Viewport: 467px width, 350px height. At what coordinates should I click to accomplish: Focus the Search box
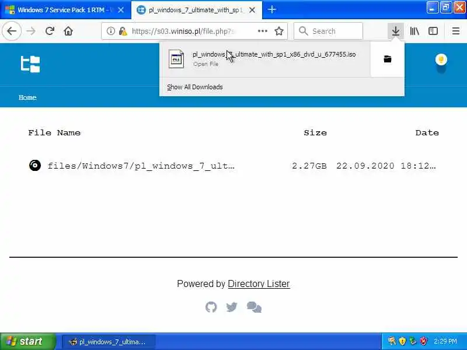tap(328, 31)
